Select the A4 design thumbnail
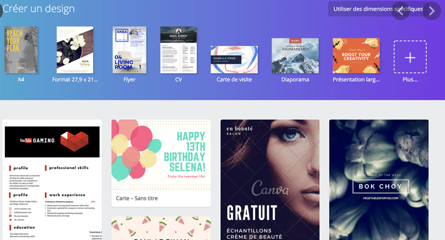 point(21,50)
